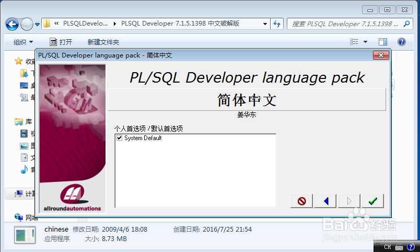The height and width of the screenshot is (252, 420).
Task: Click the 打开 toolbar button
Action: [61, 42]
